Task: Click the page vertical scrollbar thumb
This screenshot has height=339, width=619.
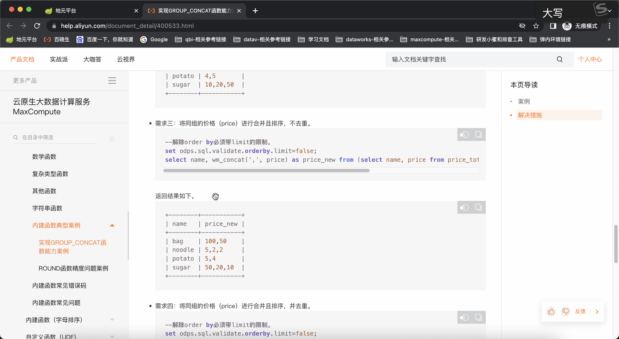Action: click(x=616, y=244)
